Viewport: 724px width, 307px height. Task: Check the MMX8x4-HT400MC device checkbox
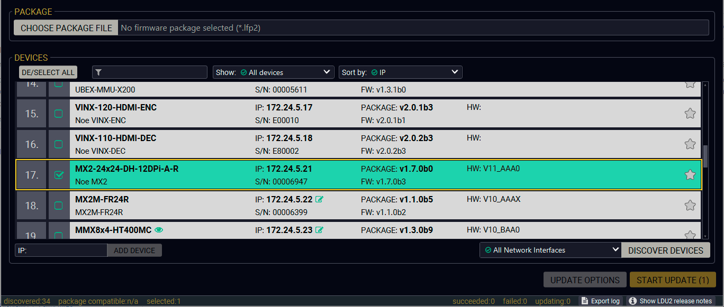[59, 235]
